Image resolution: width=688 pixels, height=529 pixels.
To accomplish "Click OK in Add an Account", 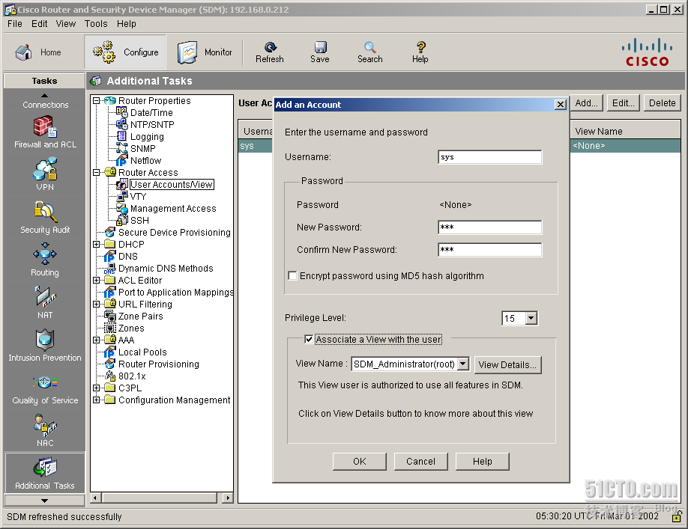I will click(x=359, y=462).
